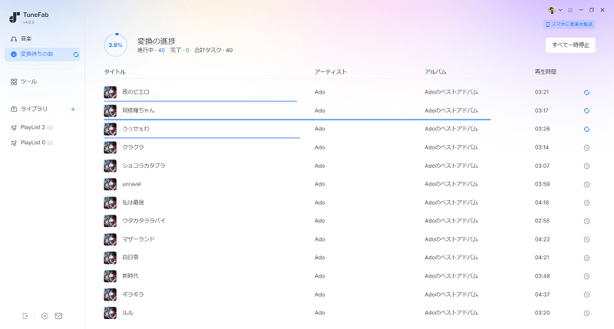The width and height of the screenshot is (614, 329).
Task: Click the 変換の進捗 heading
Action: click(x=157, y=41)
